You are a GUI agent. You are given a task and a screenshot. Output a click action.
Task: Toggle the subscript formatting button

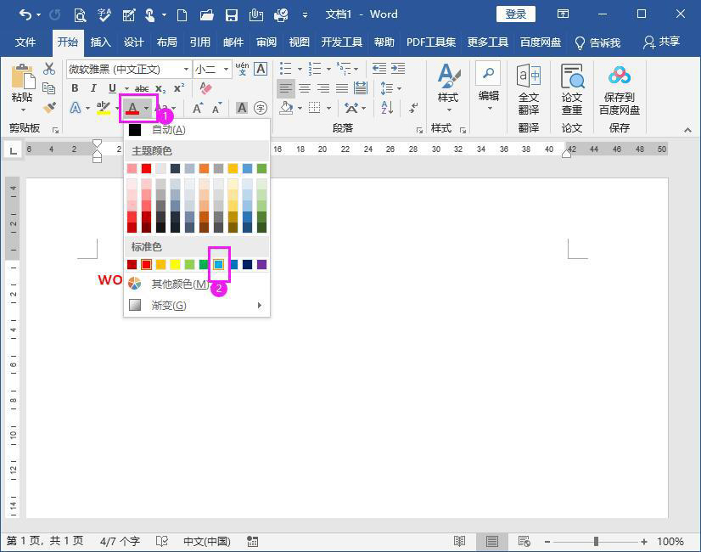point(160,88)
